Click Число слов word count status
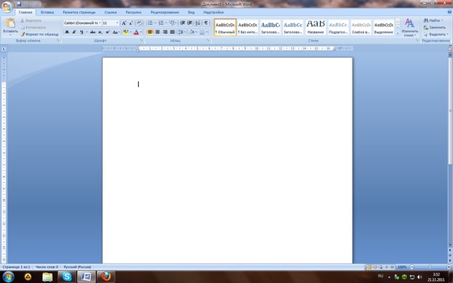Image resolution: width=453 pixels, height=283 pixels. [x=46, y=266]
